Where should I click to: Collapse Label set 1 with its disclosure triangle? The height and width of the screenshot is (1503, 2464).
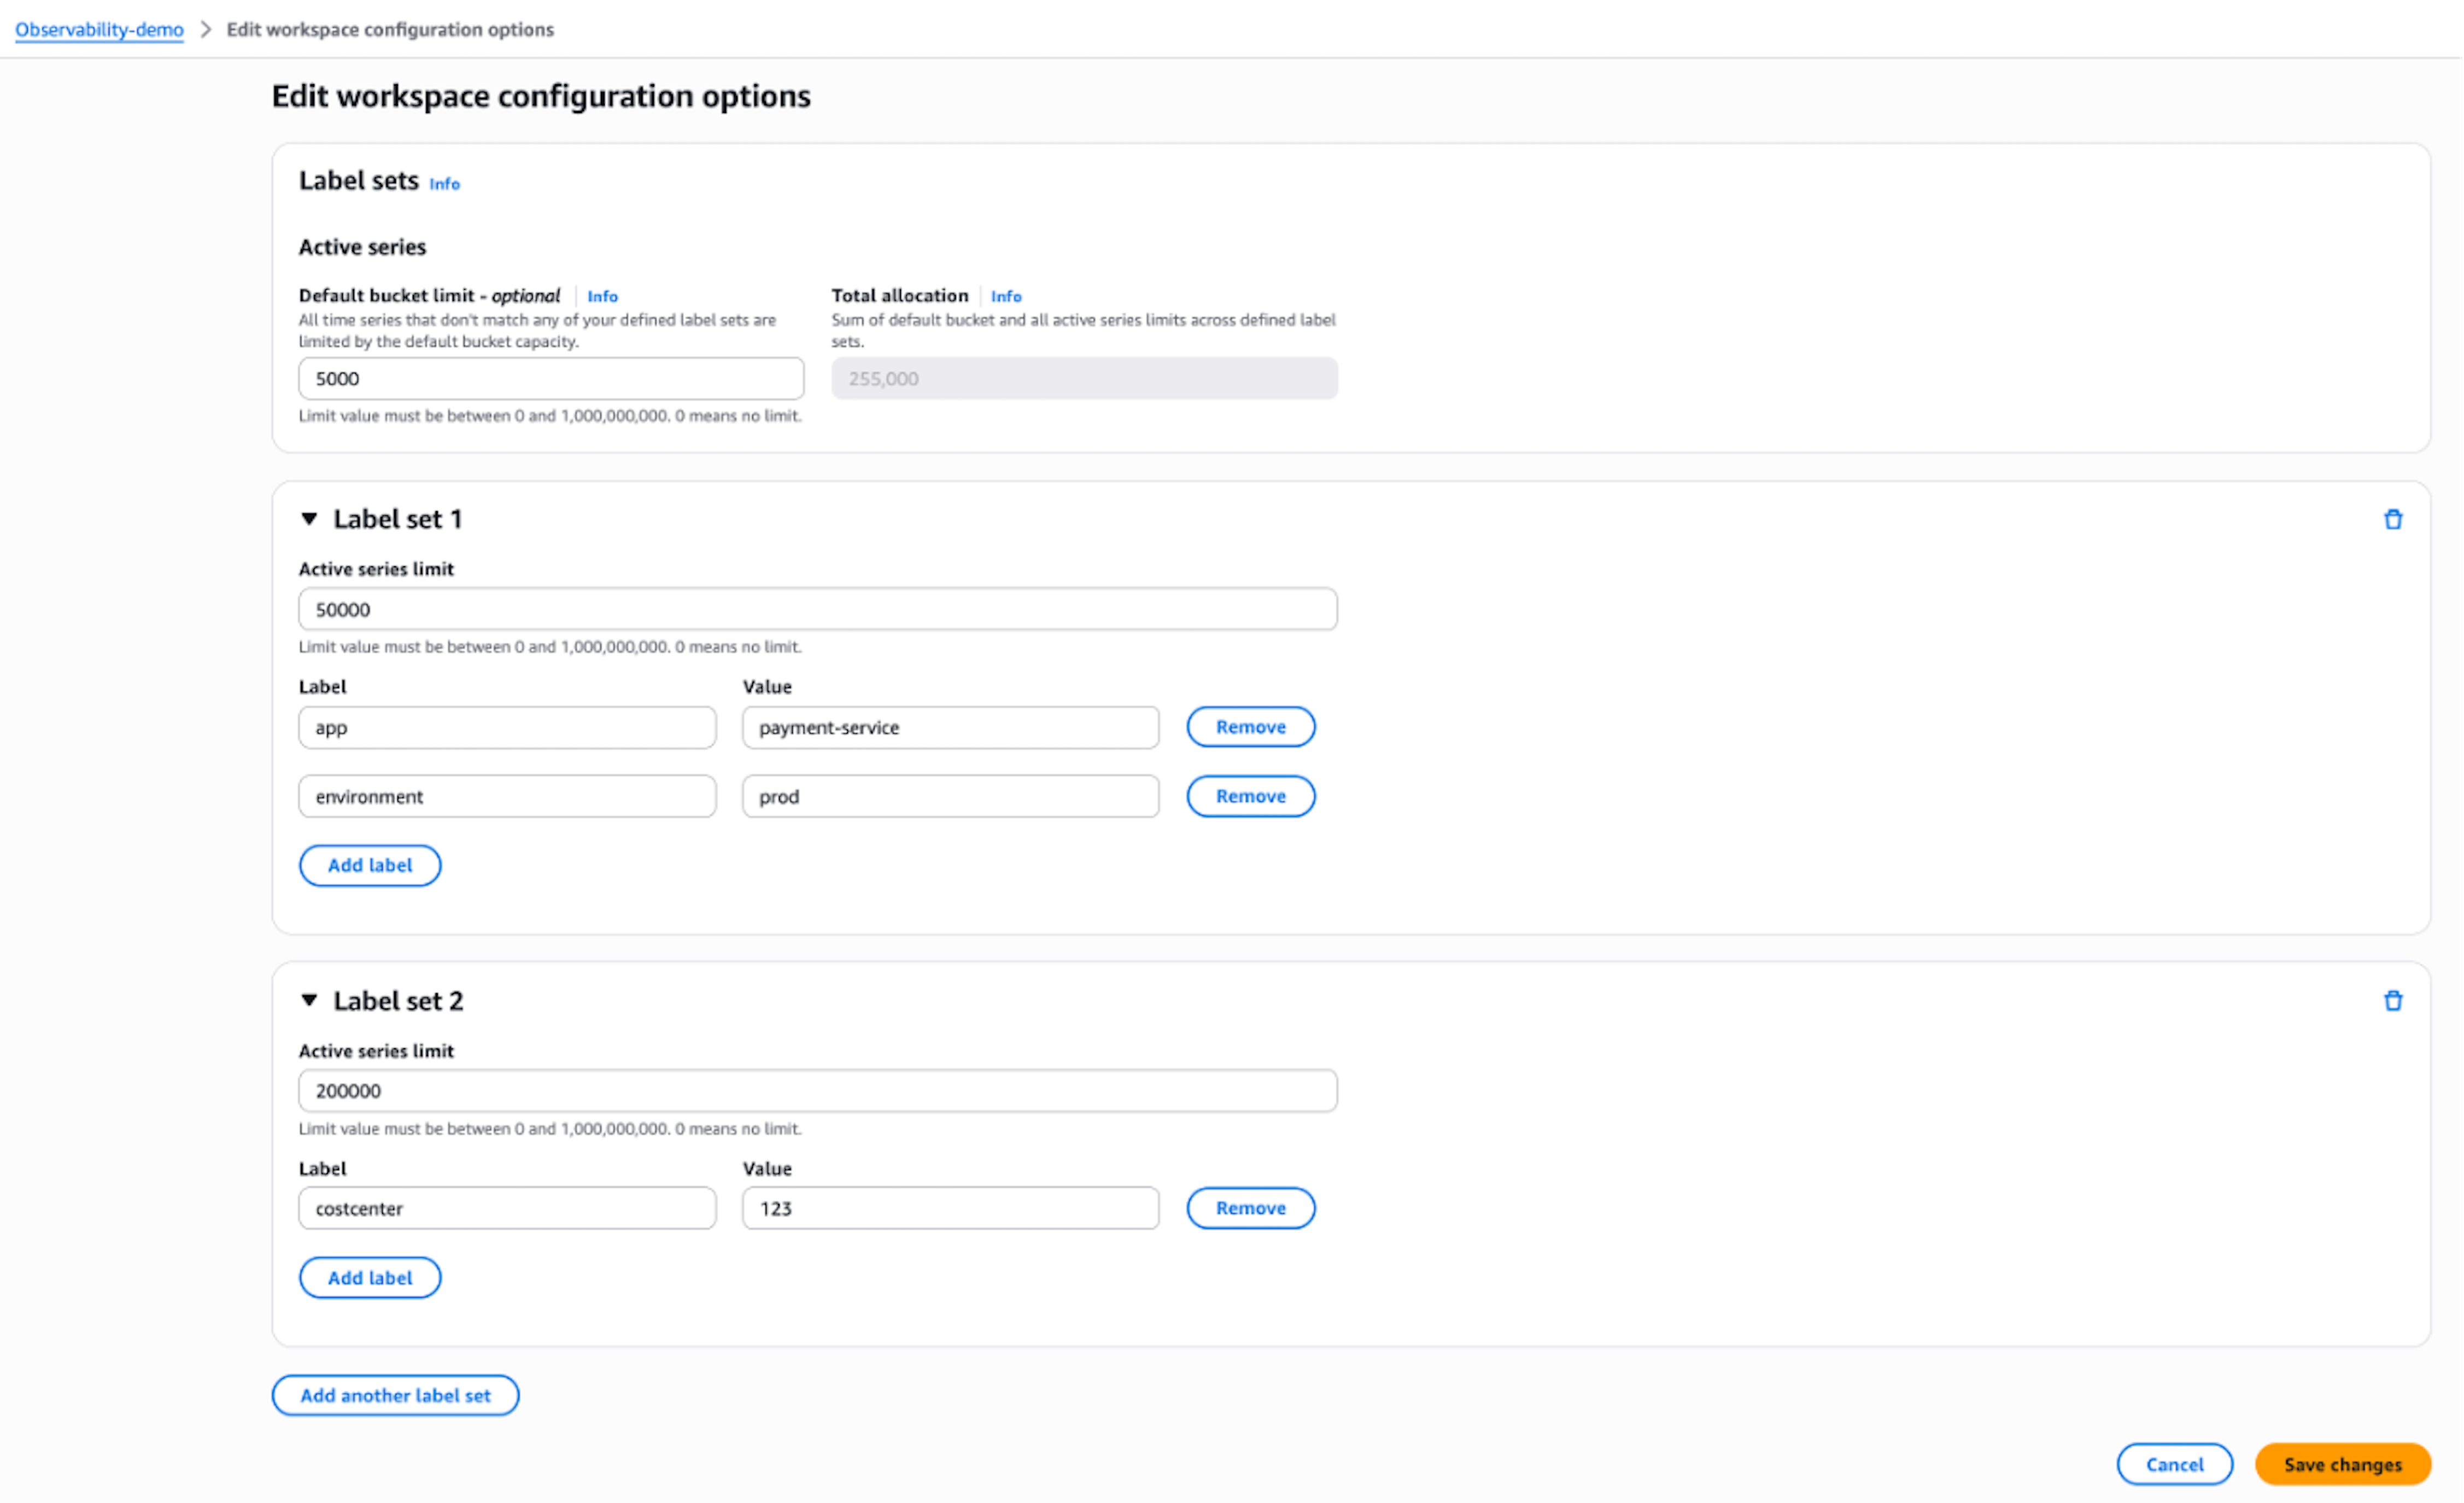310,519
